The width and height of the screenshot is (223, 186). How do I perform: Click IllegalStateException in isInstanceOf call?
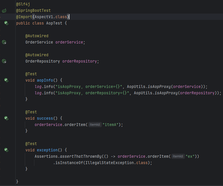tap(110, 163)
